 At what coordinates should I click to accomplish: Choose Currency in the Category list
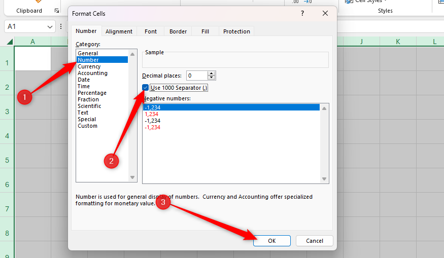[89, 66]
